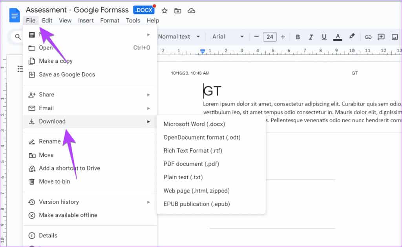402x247 pixels.
Task: Download as Rich Text Format (.rtf)
Action: [211, 151]
